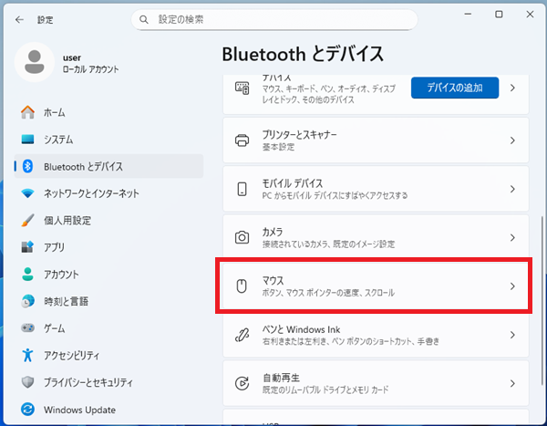Open Windows Update in sidebar

click(108, 410)
